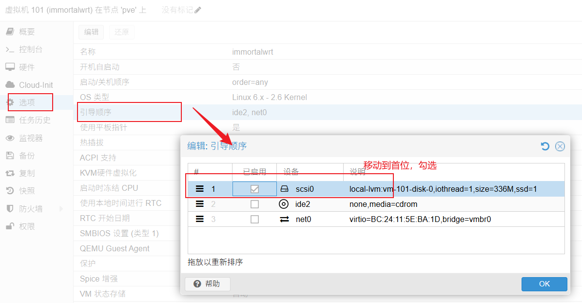Click the 防火墙 shield icon

point(10,209)
